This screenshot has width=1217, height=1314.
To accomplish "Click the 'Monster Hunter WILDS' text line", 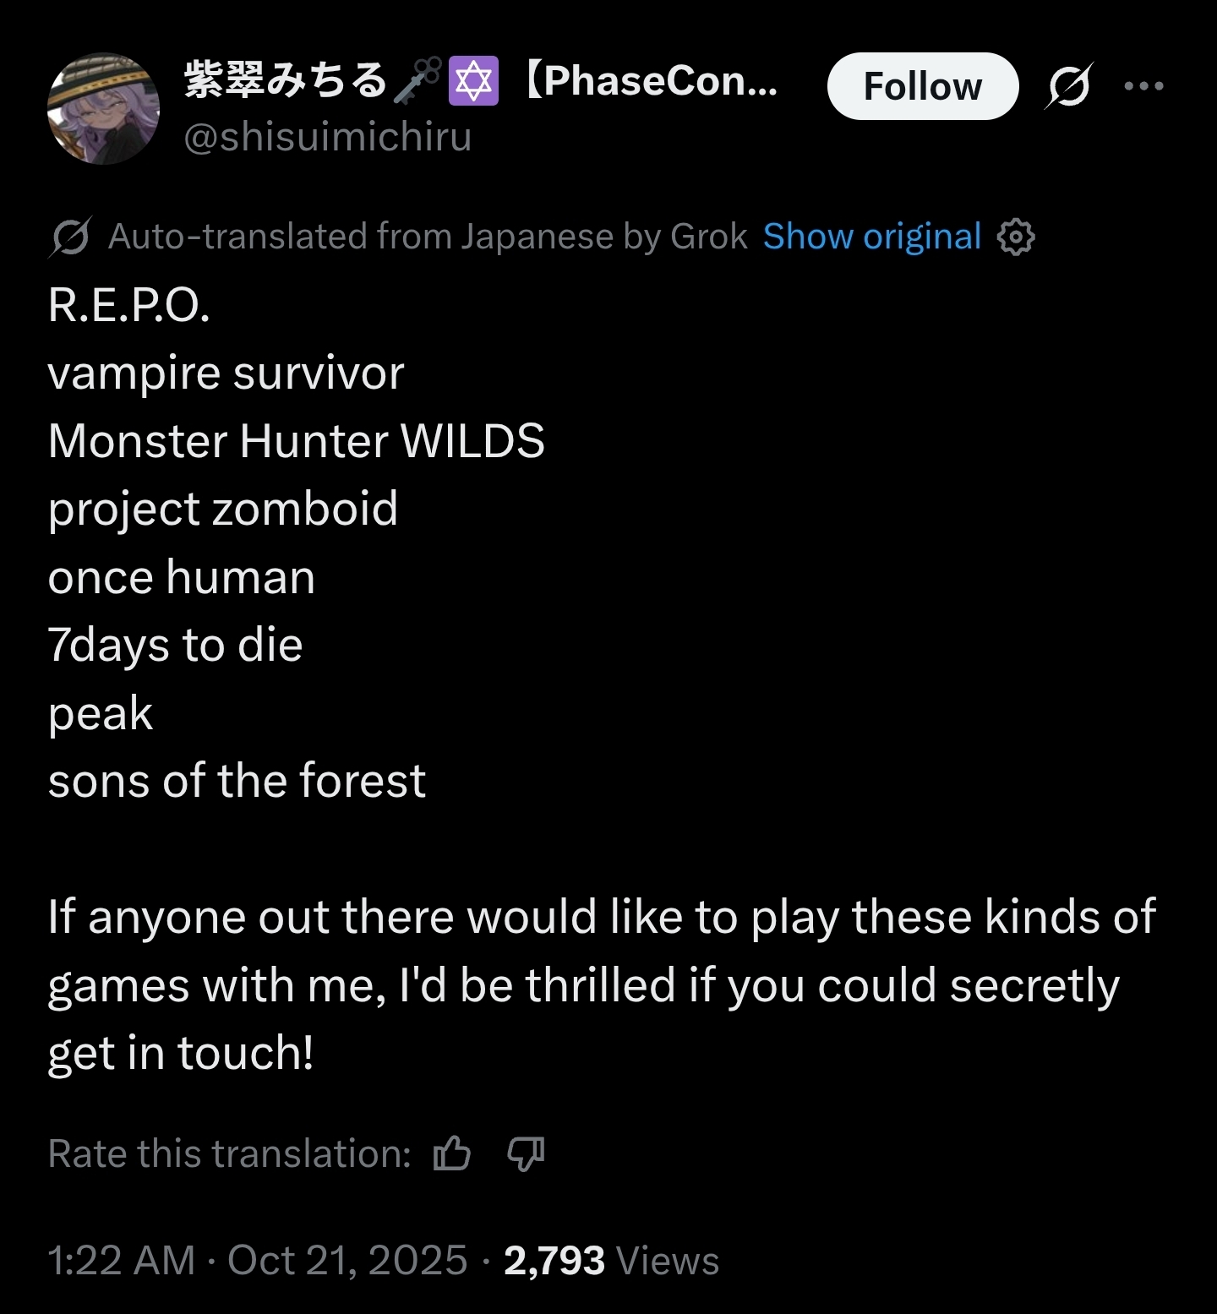I will [297, 441].
